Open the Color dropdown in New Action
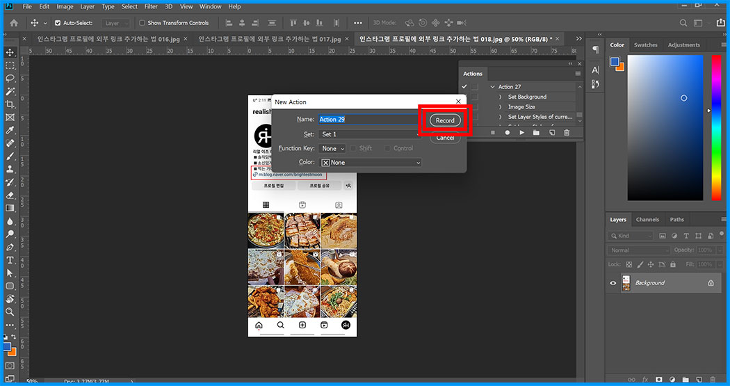The width and height of the screenshot is (730, 386). pyautogui.click(x=370, y=163)
